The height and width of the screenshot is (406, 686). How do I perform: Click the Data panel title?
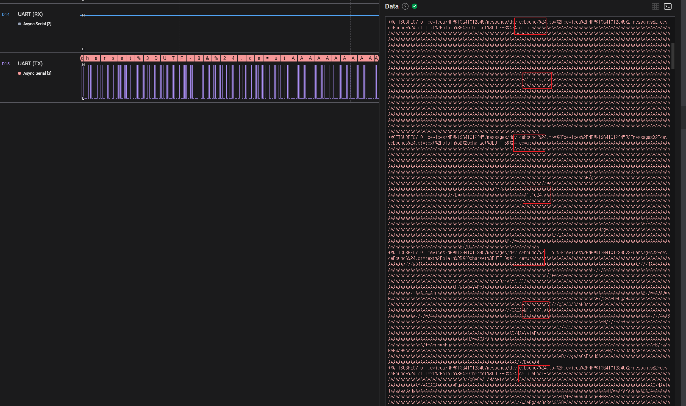pos(391,6)
